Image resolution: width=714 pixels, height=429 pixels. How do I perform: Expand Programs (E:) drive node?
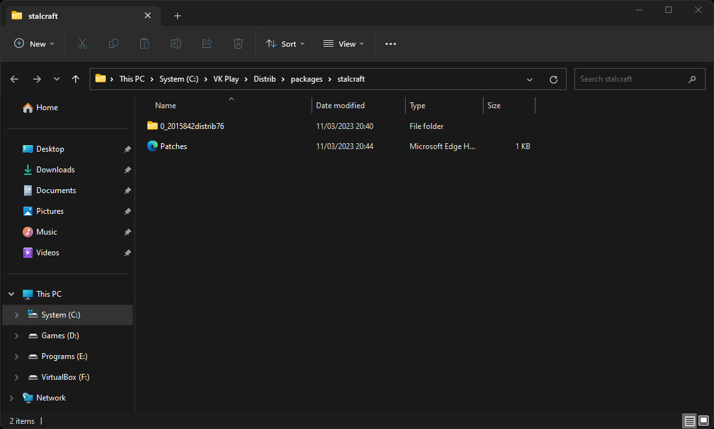point(16,356)
